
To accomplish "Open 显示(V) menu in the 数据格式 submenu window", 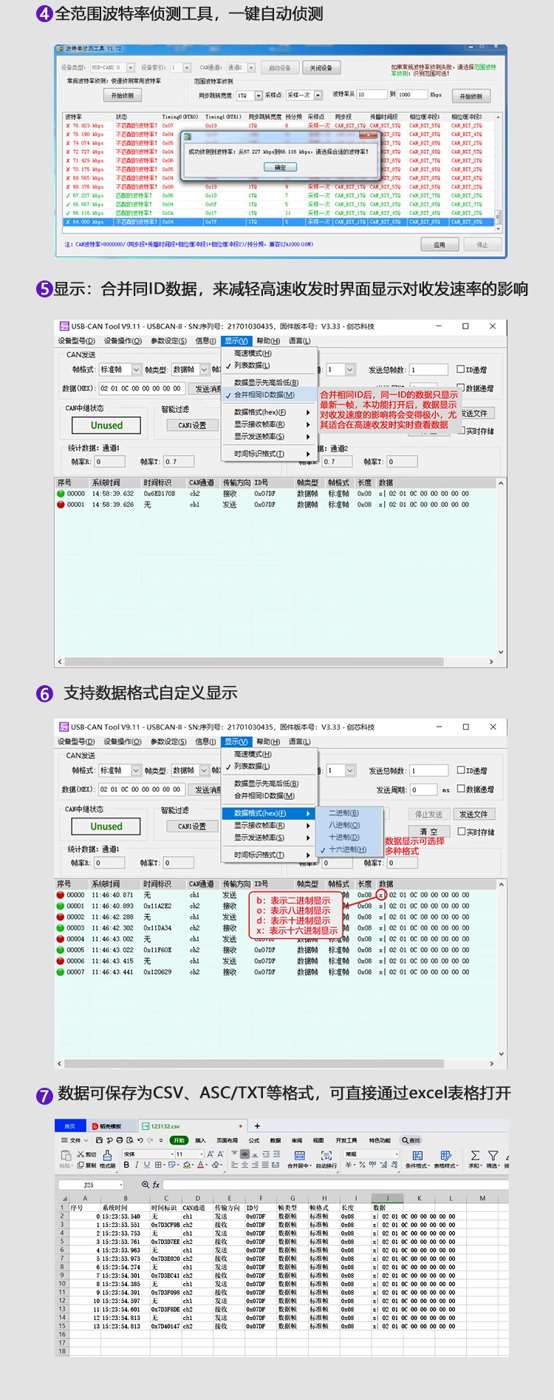I will 236,741.
